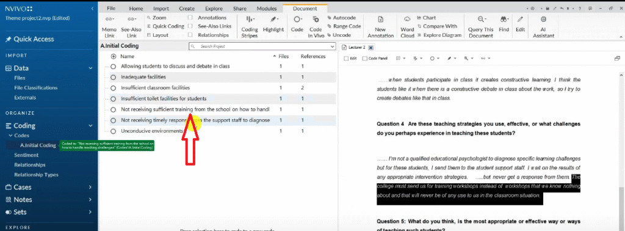Select A.Initial Coding folder in sidebar

coord(38,145)
